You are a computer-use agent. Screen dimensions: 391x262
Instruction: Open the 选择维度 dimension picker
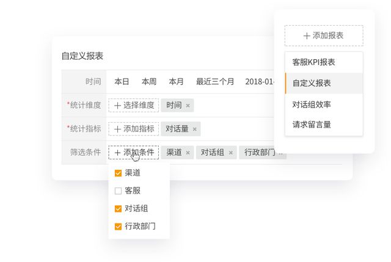(x=133, y=106)
